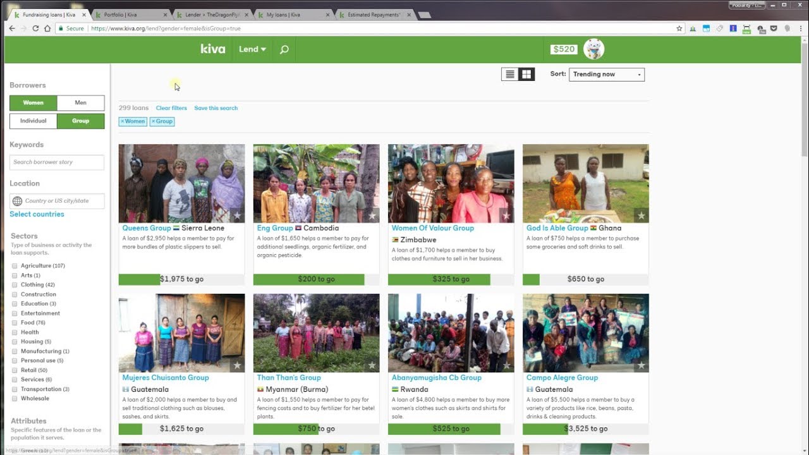This screenshot has height=455, width=809.
Task: Open Select countries link
Action: (37, 214)
